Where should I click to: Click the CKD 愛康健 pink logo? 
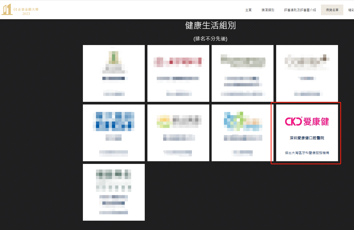[307, 121]
